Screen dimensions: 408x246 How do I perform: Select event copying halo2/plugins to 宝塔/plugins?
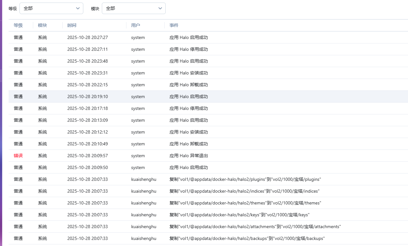(245, 179)
